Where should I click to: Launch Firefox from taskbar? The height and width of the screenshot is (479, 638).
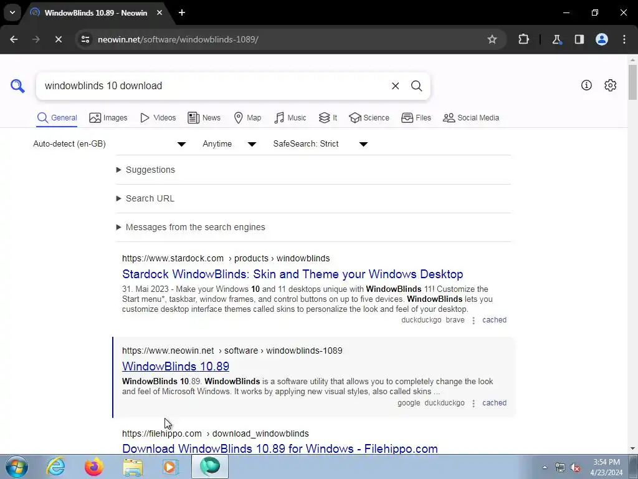94,467
